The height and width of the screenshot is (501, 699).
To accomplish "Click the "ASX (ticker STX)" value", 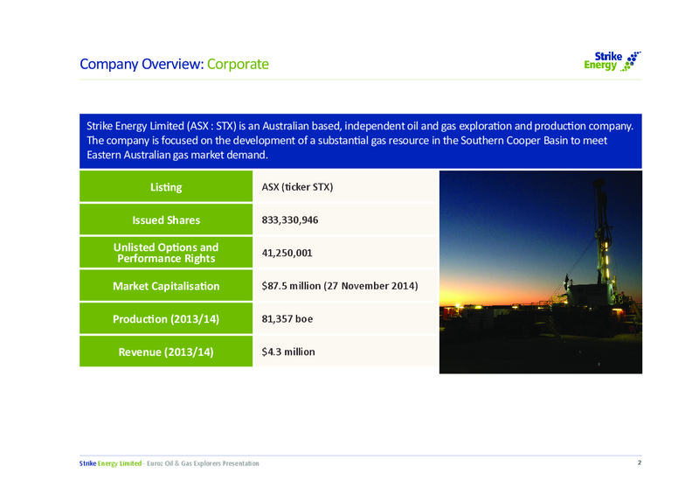I will (x=297, y=187).
